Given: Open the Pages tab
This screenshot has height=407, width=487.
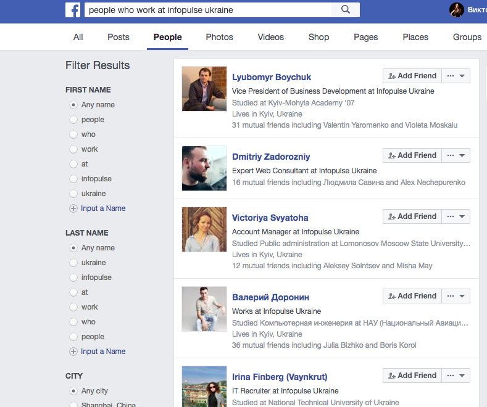Looking at the screenshot, I should (365, 37).
